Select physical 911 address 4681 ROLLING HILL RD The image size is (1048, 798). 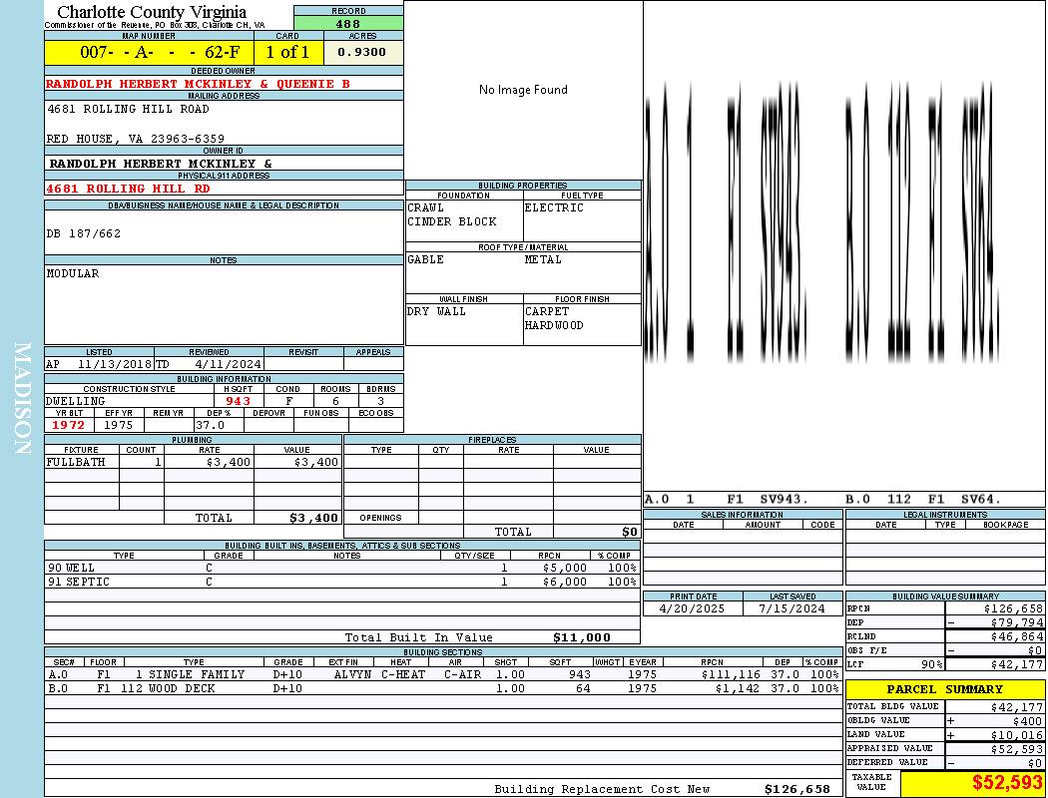point(128,189)
